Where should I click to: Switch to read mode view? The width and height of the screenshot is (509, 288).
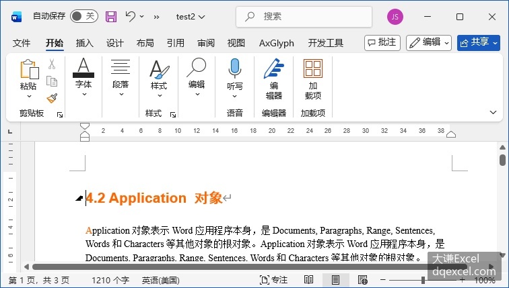click(x=308, y=280)
